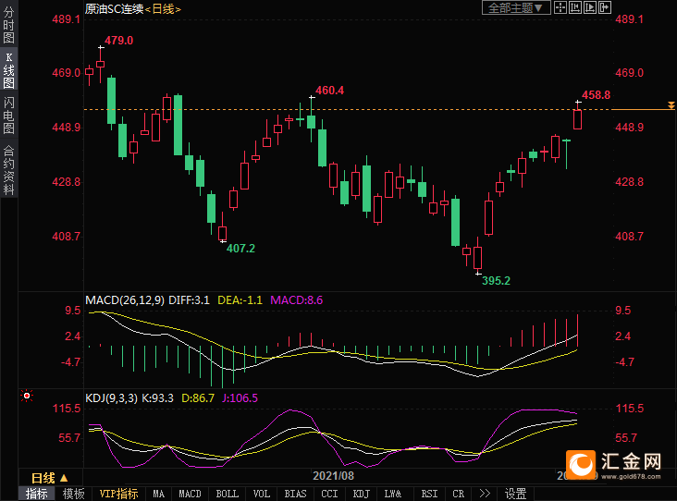Click the <日线> period label
This screenshot has width=677, height=501.
click(x=163, y=8)
